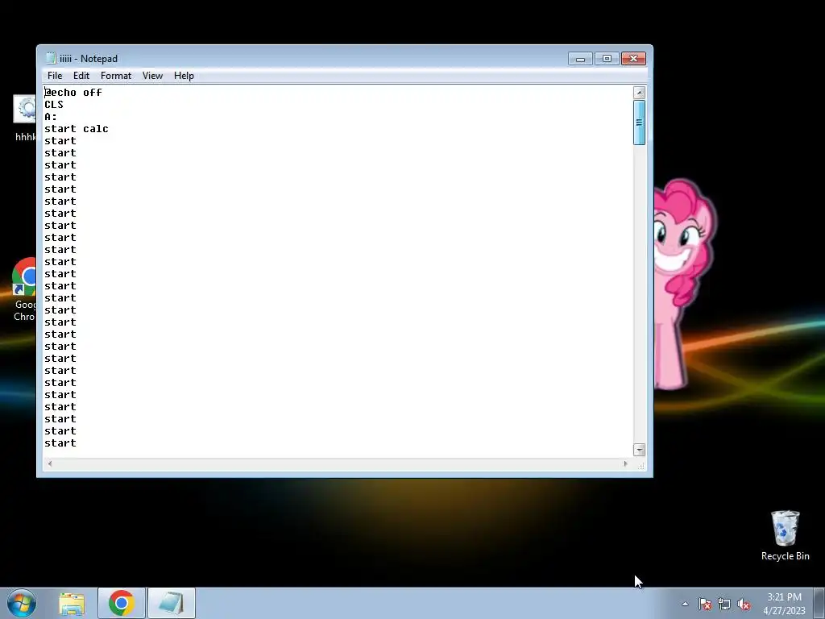Minimize the Notepad window
Image resolution: width=825 pixels, height=619 pixels.
pos(580,58)
